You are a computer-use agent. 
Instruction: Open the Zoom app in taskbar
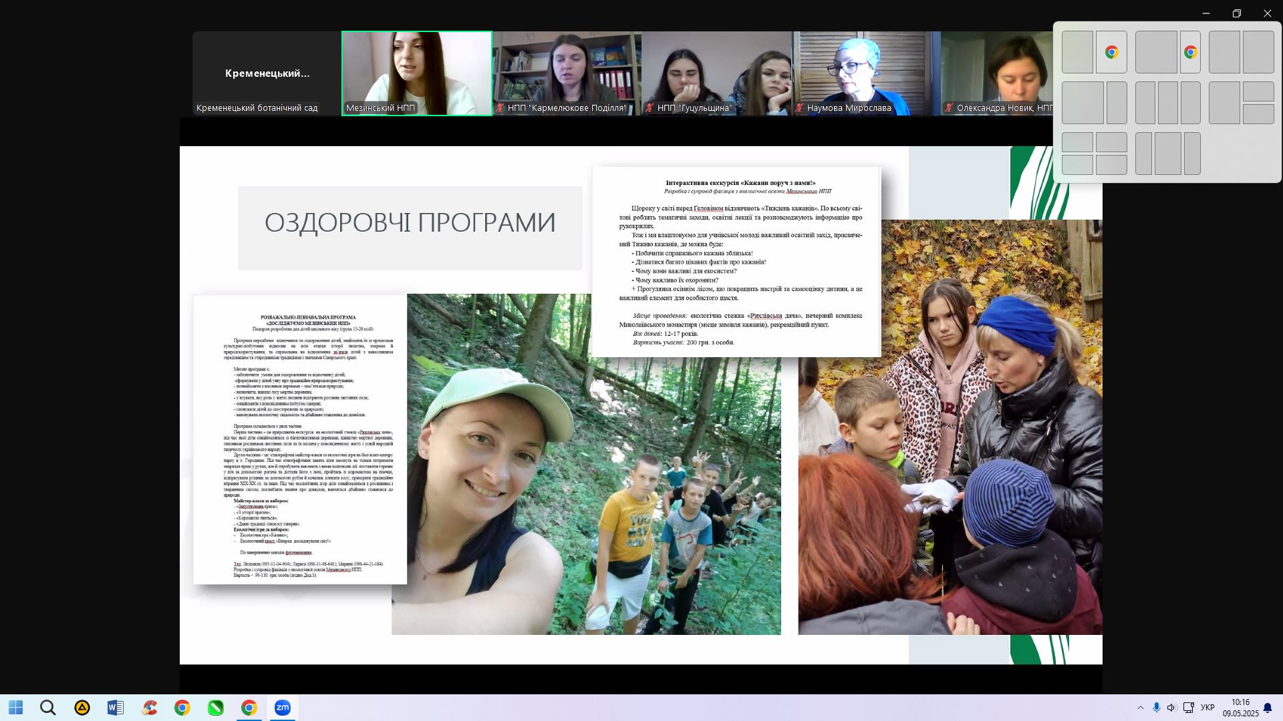tap(283, 708)
